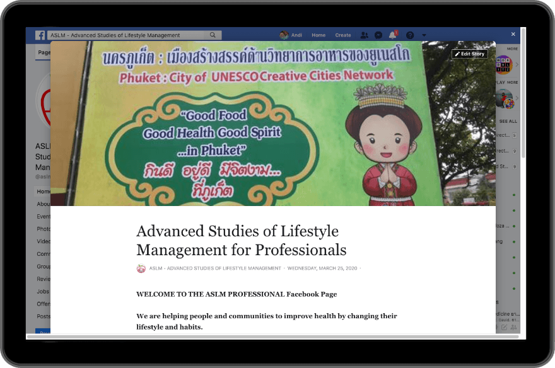Viewport: 555px width, 368px height.
Task: Open the Friend Requests icon
Action: 365,35
